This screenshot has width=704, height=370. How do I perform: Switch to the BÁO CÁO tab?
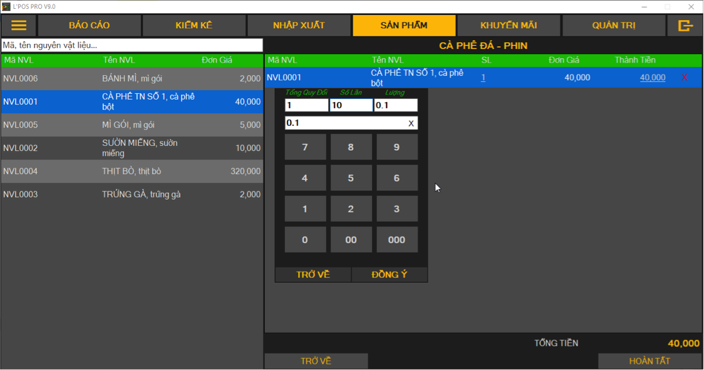click(x=89, y=26)
